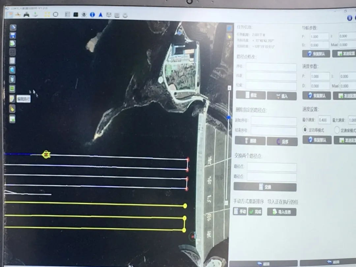Click the 插入 button

coord(282,96)
